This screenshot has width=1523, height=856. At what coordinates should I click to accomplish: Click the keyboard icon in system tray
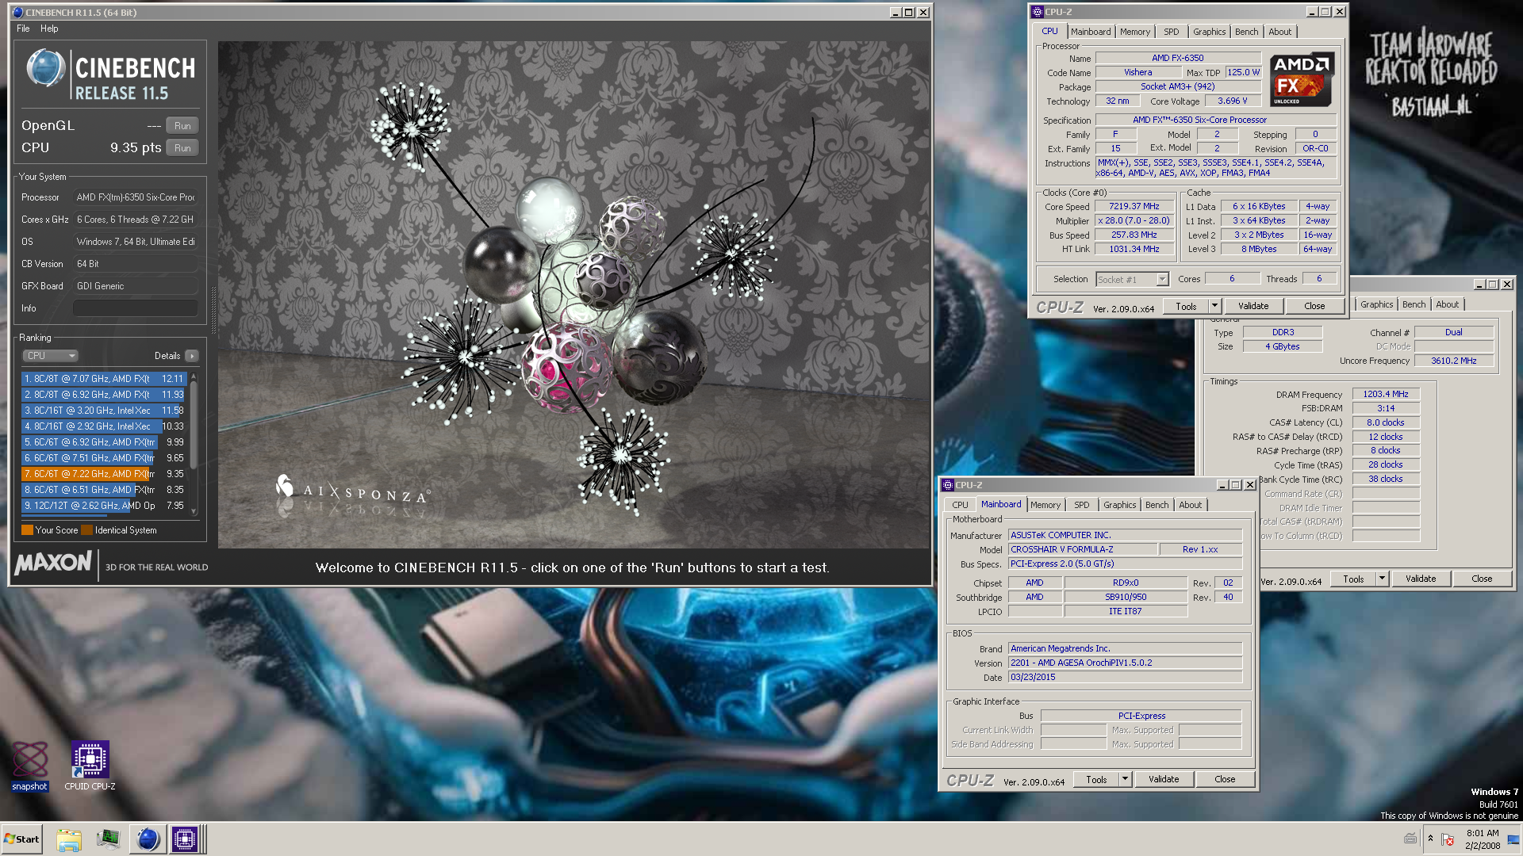click(1410, 839)
